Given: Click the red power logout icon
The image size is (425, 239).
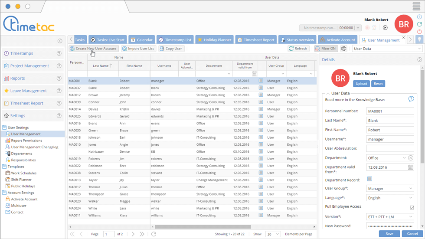Looking at the screenshot, I should pos(419,32).
